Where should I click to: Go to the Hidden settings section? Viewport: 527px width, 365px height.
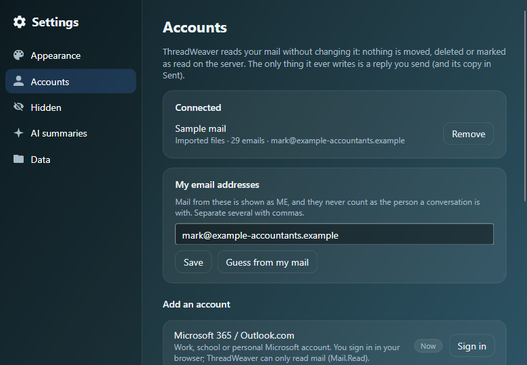tap(70, 107)
